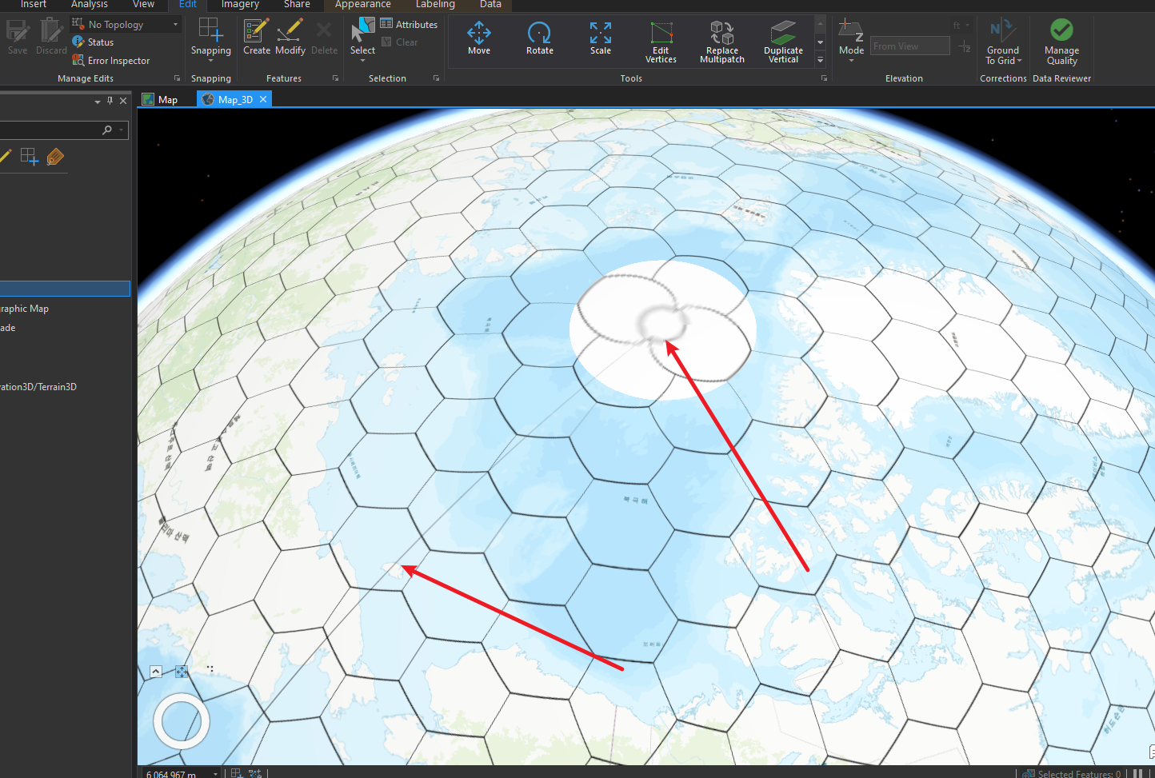Screen dimensions: 1155x778
Task: Activate the Edit Vertices tool
Action: [x=661, y=42]
